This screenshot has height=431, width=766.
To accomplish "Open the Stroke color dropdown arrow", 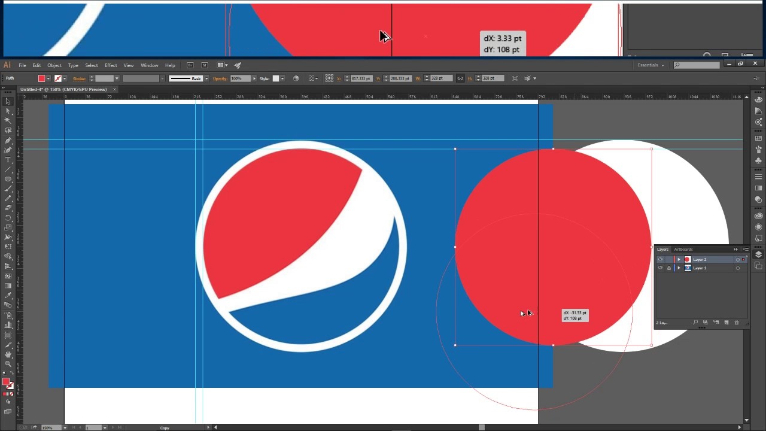I will point(65,78).
